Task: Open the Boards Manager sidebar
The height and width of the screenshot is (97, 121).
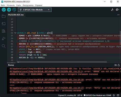Action: click(x=4, y=24)
